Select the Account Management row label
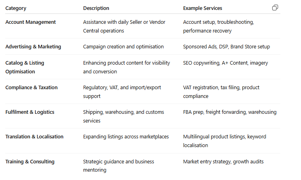301x180 pixels. pos(31,22)
